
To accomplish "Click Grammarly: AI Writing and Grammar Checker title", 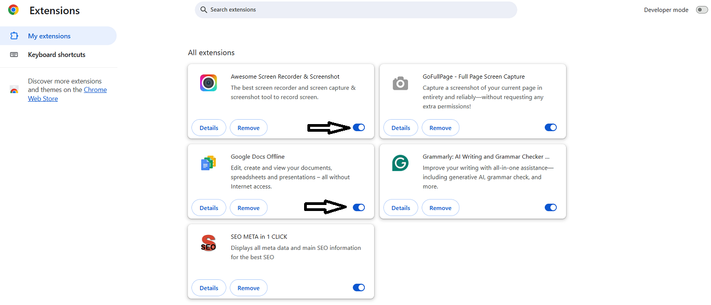I will click(486, 157).
